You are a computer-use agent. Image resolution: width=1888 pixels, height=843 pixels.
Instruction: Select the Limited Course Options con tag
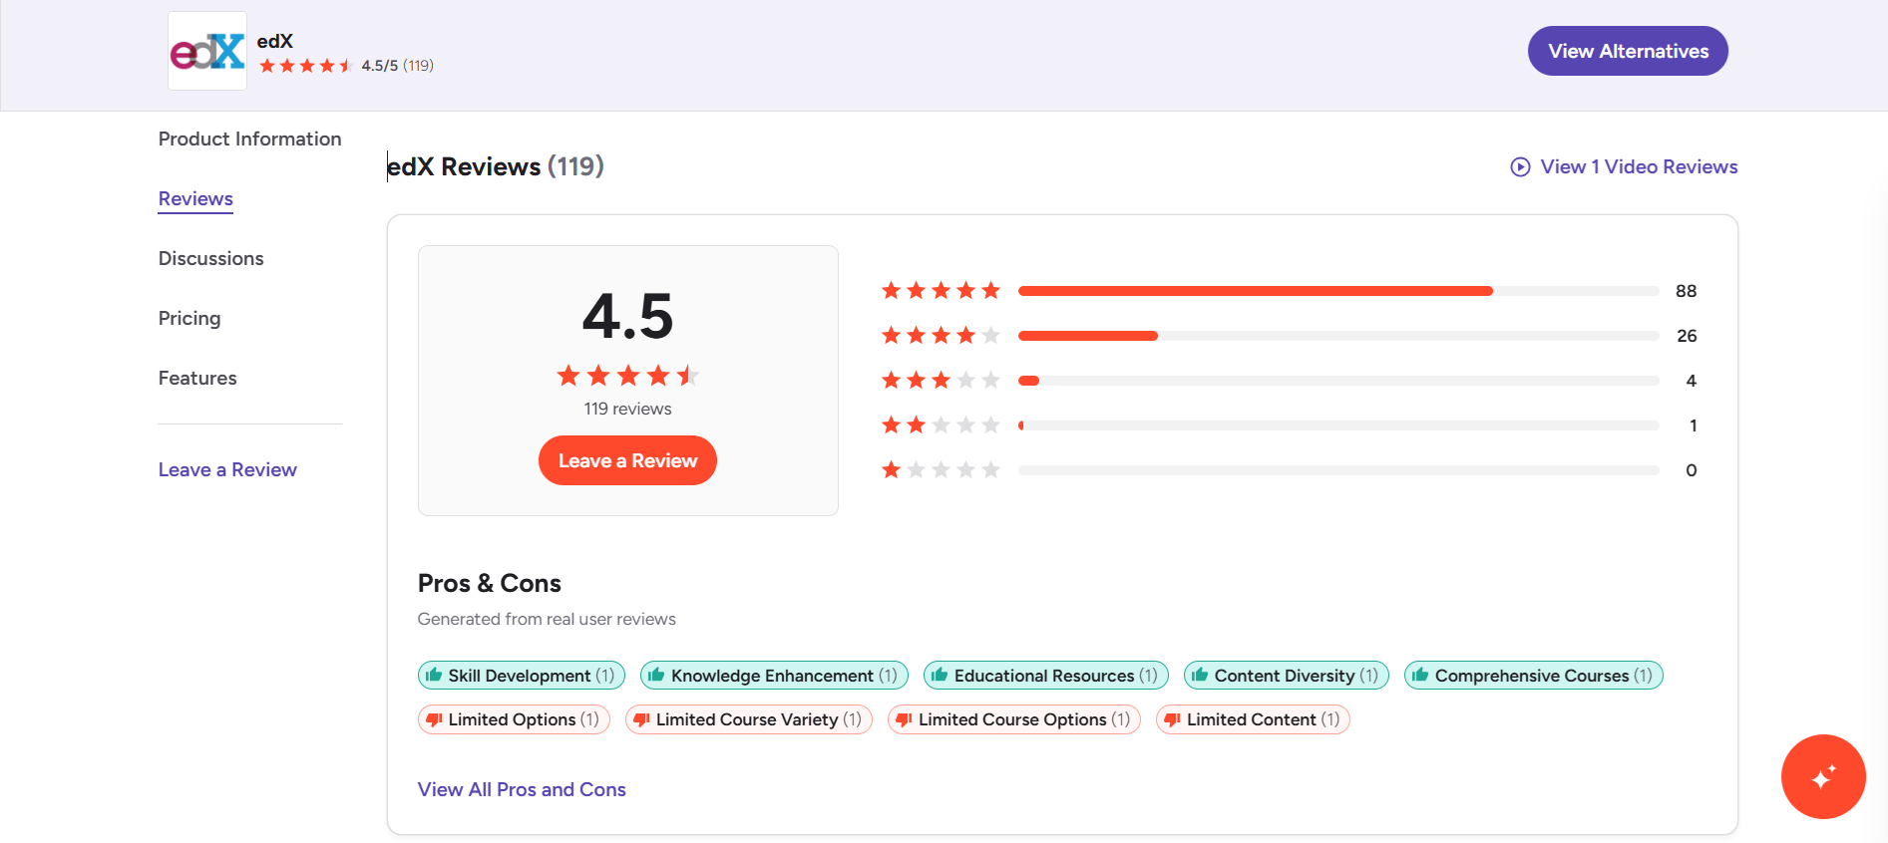1014,719
